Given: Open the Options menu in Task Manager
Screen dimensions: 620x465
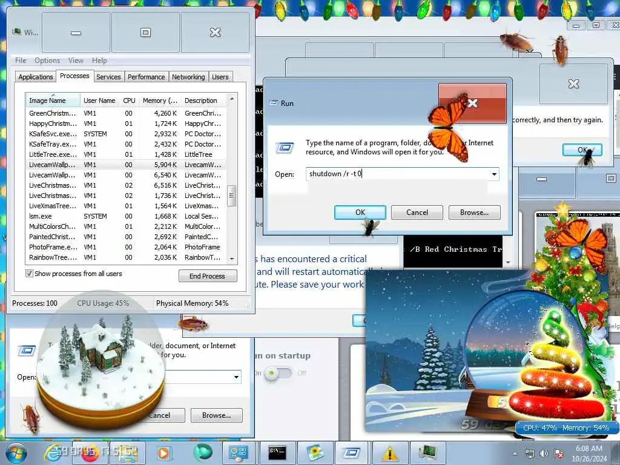Looking at the screenshot, I should (x=47, y=61).
